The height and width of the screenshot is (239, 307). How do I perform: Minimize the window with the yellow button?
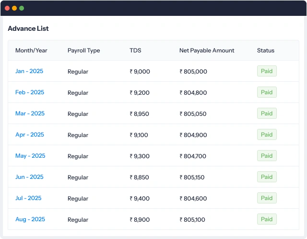[14, 8]
